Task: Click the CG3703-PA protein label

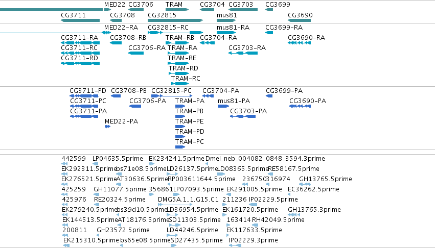Action: tap(248, 111)
